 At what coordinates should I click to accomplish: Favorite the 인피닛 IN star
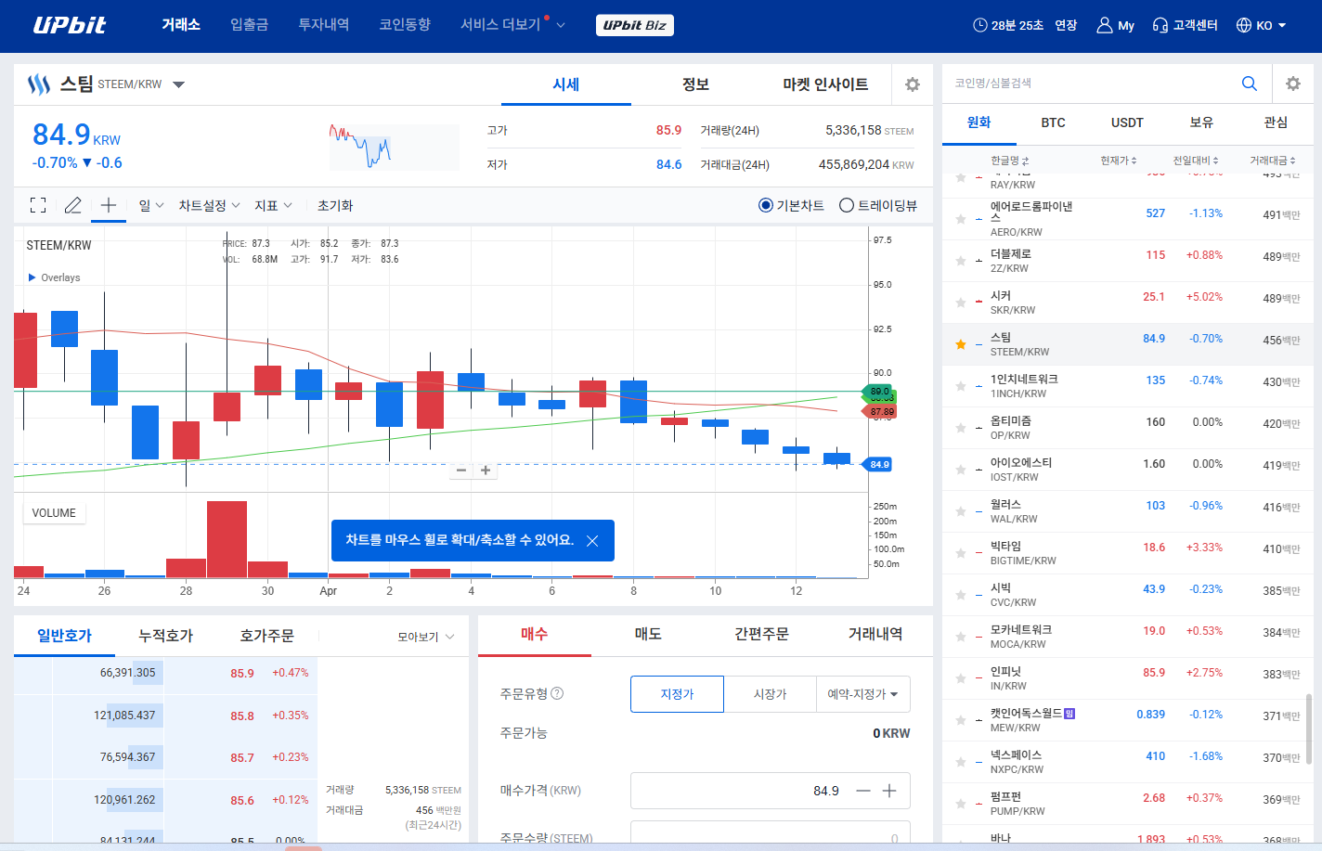(961, 679)
